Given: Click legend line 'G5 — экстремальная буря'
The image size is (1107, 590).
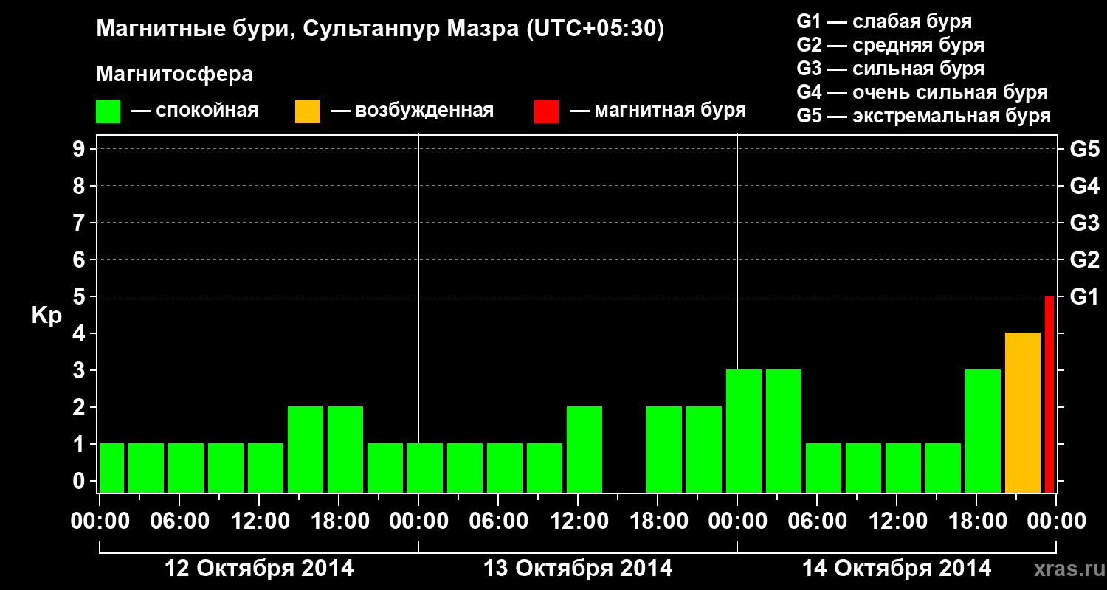Looking at the screenshot, I should [924, 116].
